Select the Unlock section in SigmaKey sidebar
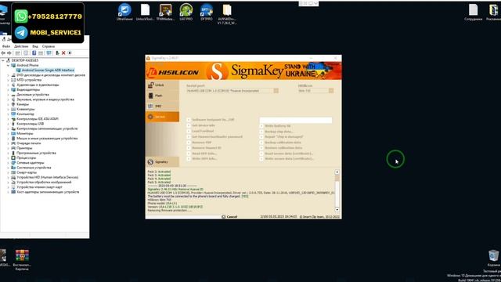The width and height of the screenshot is (501, 282). [162, 85]
